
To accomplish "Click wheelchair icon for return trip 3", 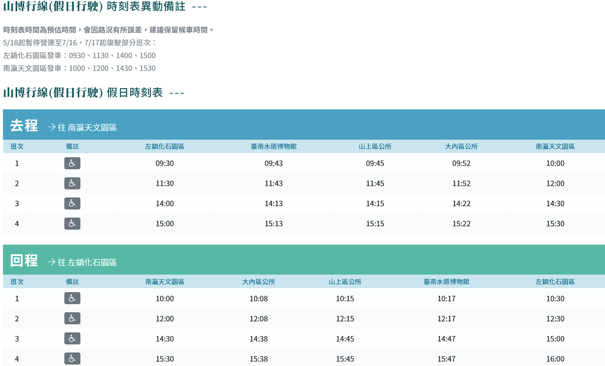I will [x=72, y=339].
